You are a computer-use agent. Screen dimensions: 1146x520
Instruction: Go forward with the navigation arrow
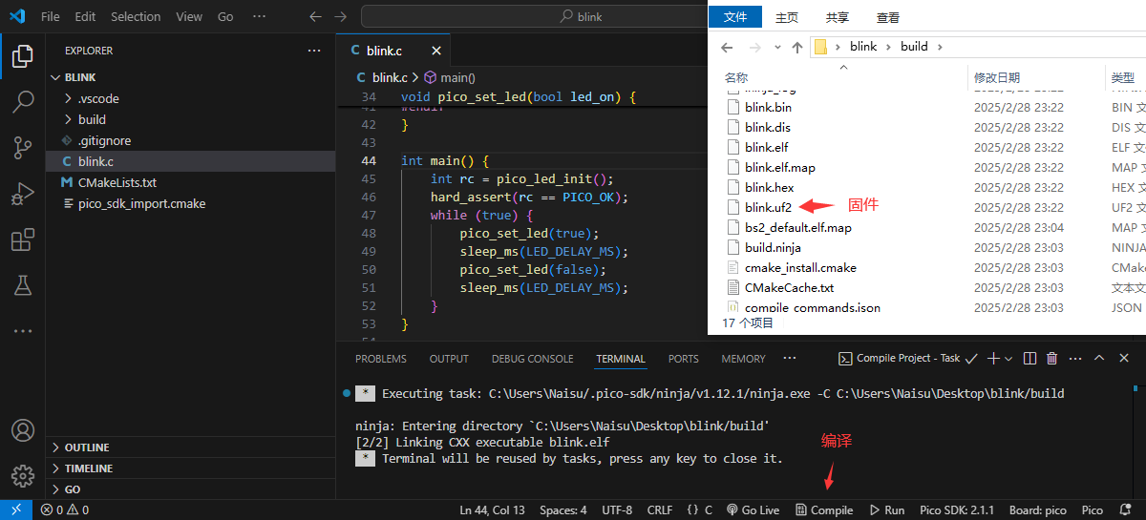[342, 16]
